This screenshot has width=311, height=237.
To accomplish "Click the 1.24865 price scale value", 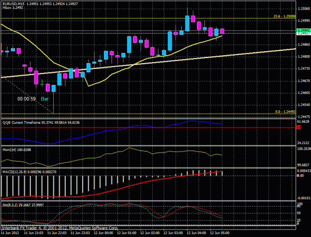I will click(304, 45).
